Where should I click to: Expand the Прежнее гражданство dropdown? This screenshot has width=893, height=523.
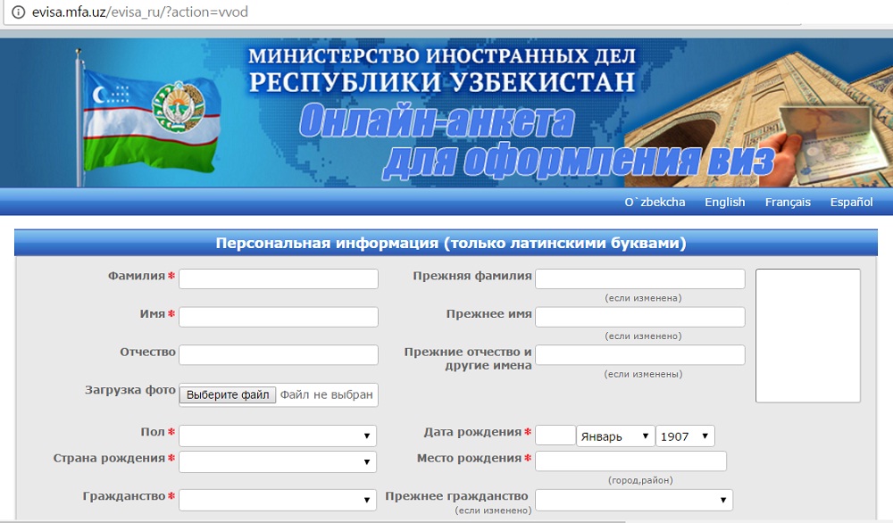coord(633,499)
